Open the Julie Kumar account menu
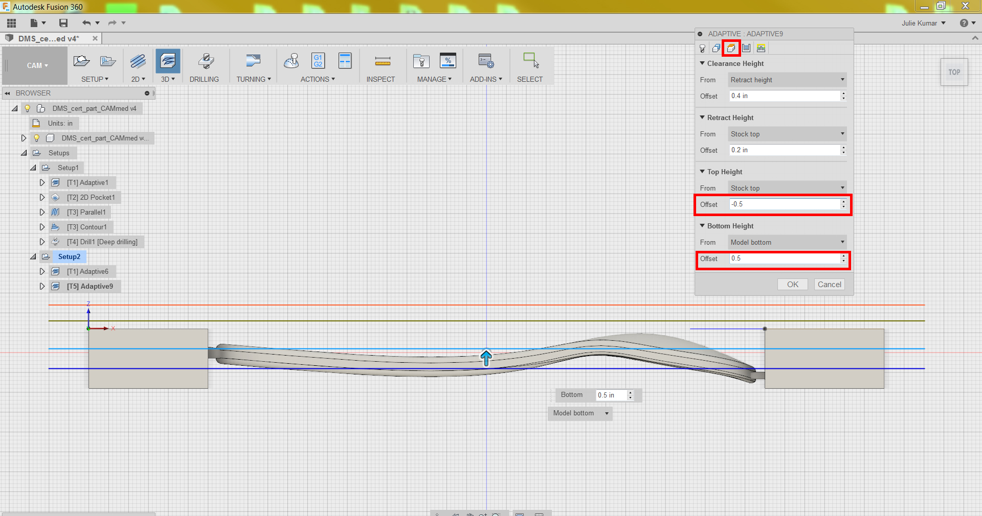The image size is (982, 516). 924,23
